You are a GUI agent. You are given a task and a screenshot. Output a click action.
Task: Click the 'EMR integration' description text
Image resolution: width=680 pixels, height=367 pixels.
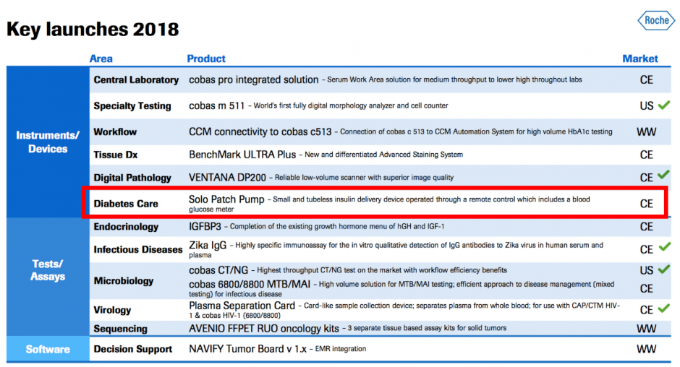(341, 349)
